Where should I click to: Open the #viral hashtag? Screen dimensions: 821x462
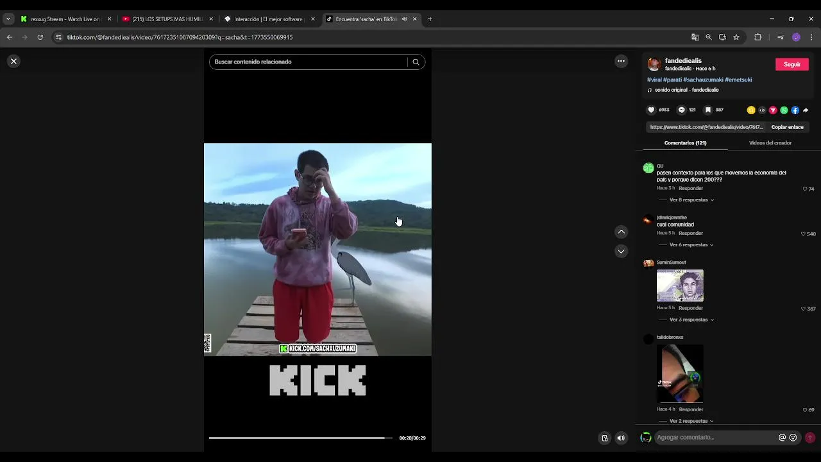tap(654, 80)
